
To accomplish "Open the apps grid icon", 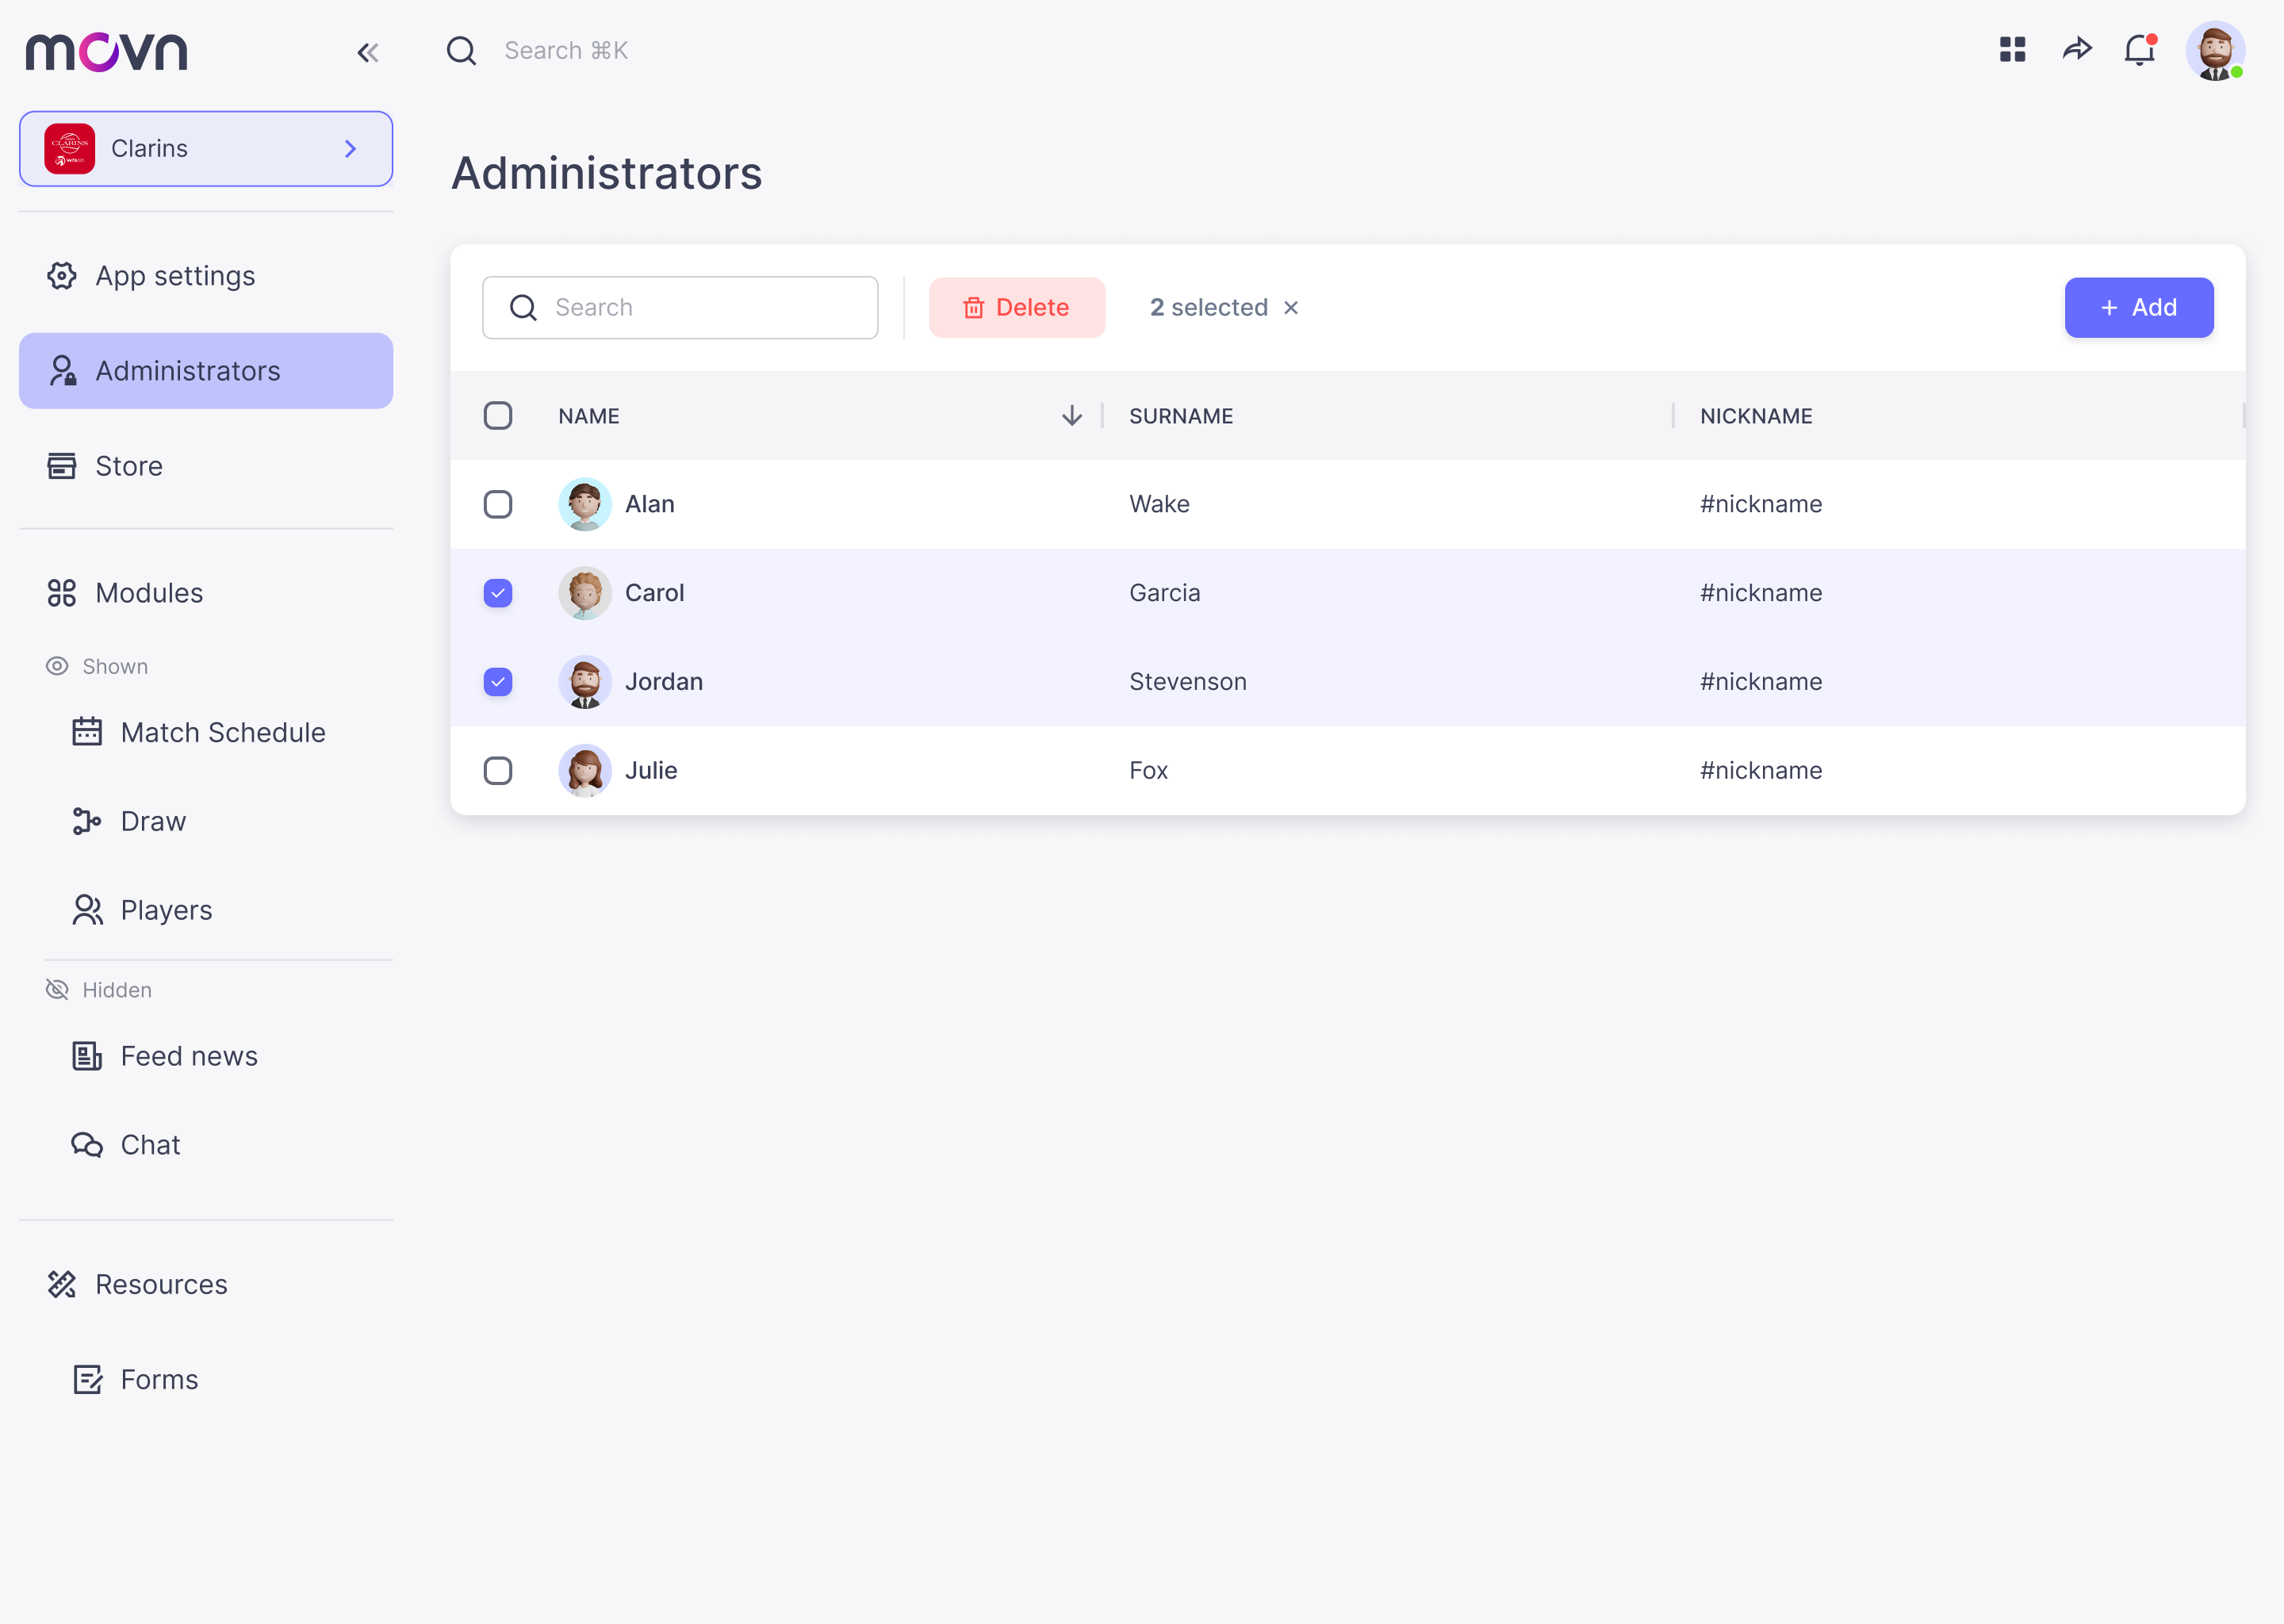I will [x=2012, y=49].
